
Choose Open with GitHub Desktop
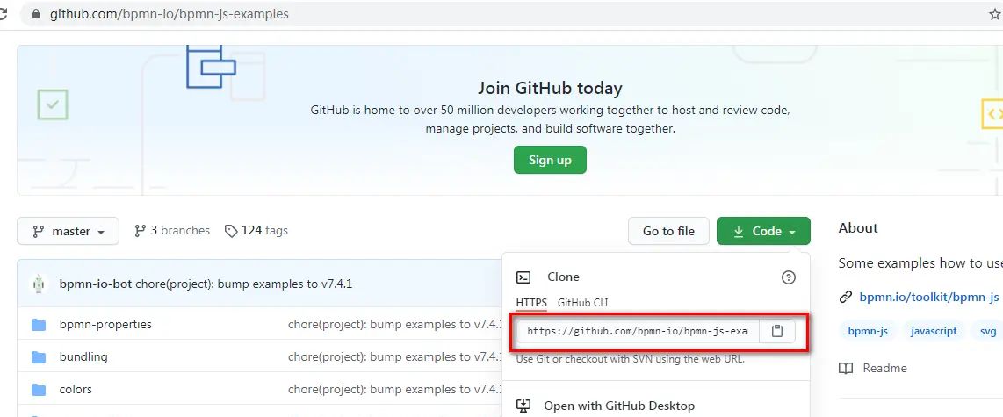pos(618,406)
